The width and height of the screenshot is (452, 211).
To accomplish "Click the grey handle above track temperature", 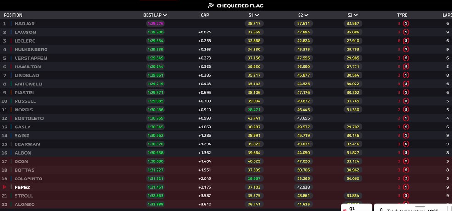I will 420,206.
